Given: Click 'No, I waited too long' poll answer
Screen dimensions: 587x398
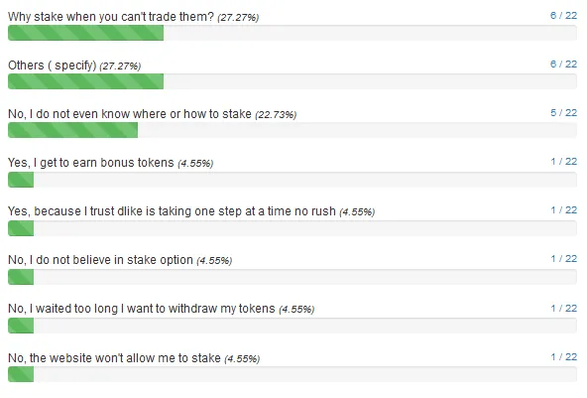Looking at the screenshot, I should coord(142,309).
